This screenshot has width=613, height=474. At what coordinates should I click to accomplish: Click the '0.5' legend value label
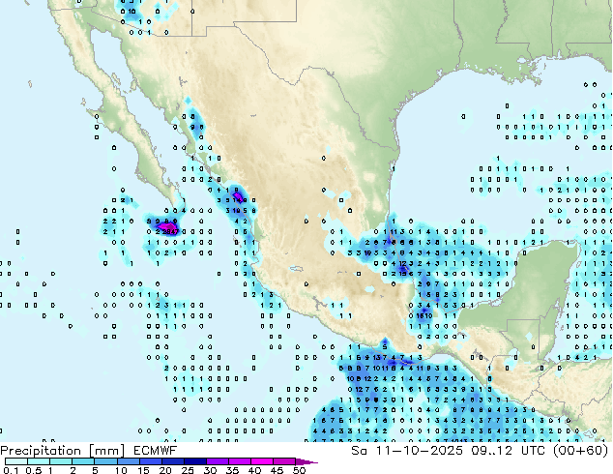pos(34,470)
